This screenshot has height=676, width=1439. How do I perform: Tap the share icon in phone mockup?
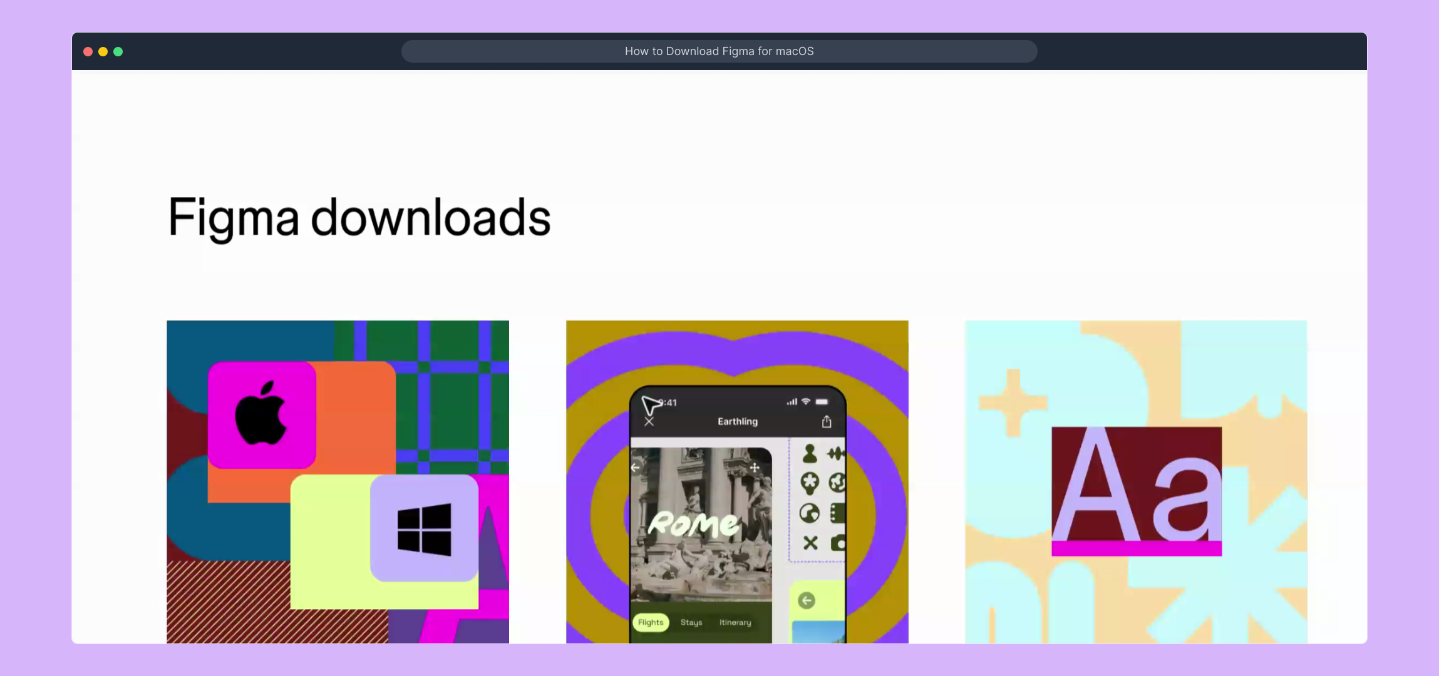pos(827,422)
